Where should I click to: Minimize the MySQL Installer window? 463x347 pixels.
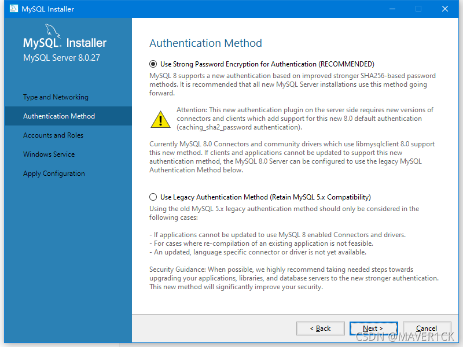(x=392, y=9)
